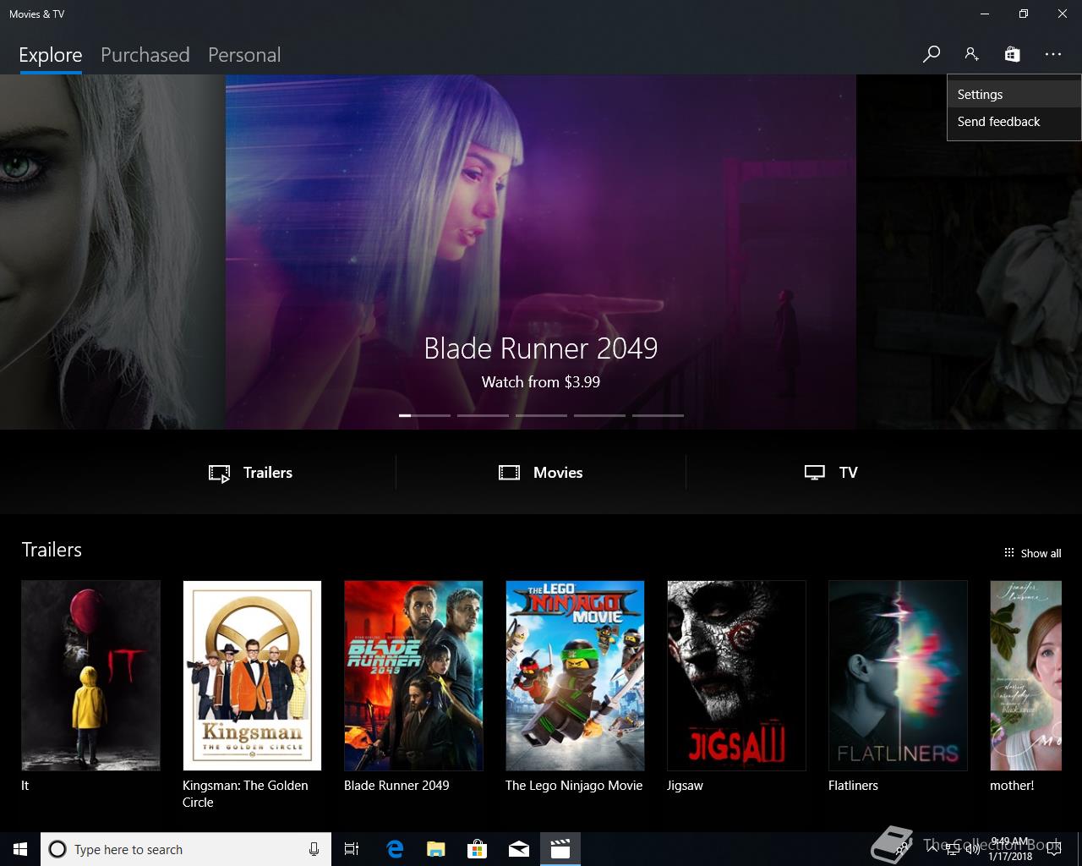This screenshot has height=866, width=1082.
Task: Open the Blade Runner 2049 hero banner
Action: (x=541, y=252)
